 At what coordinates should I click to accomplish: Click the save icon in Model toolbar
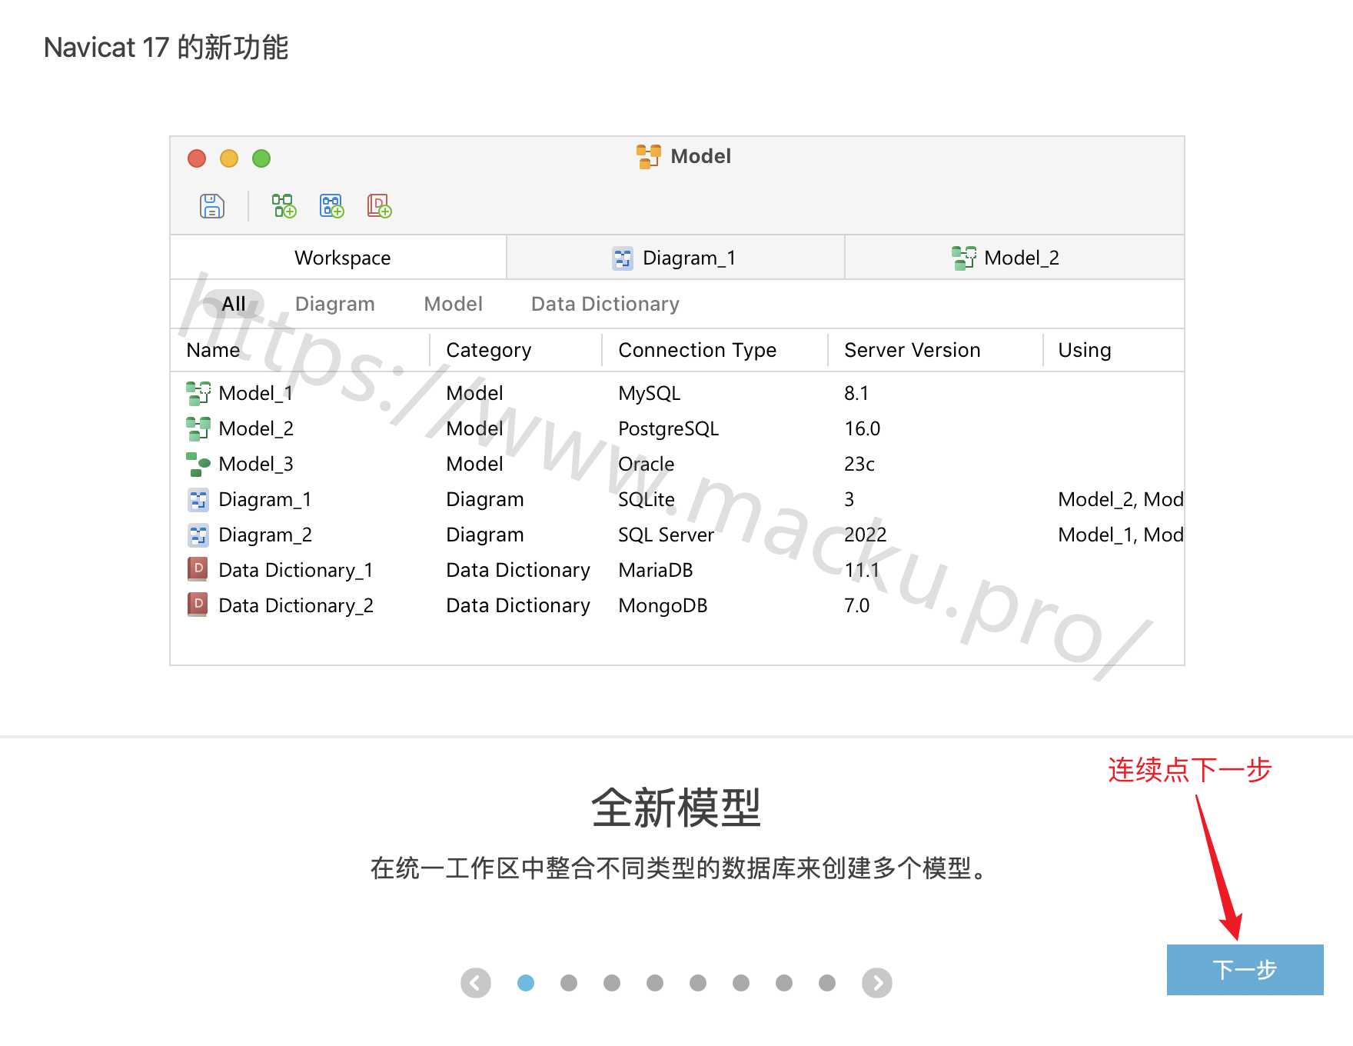click(212, 206)
